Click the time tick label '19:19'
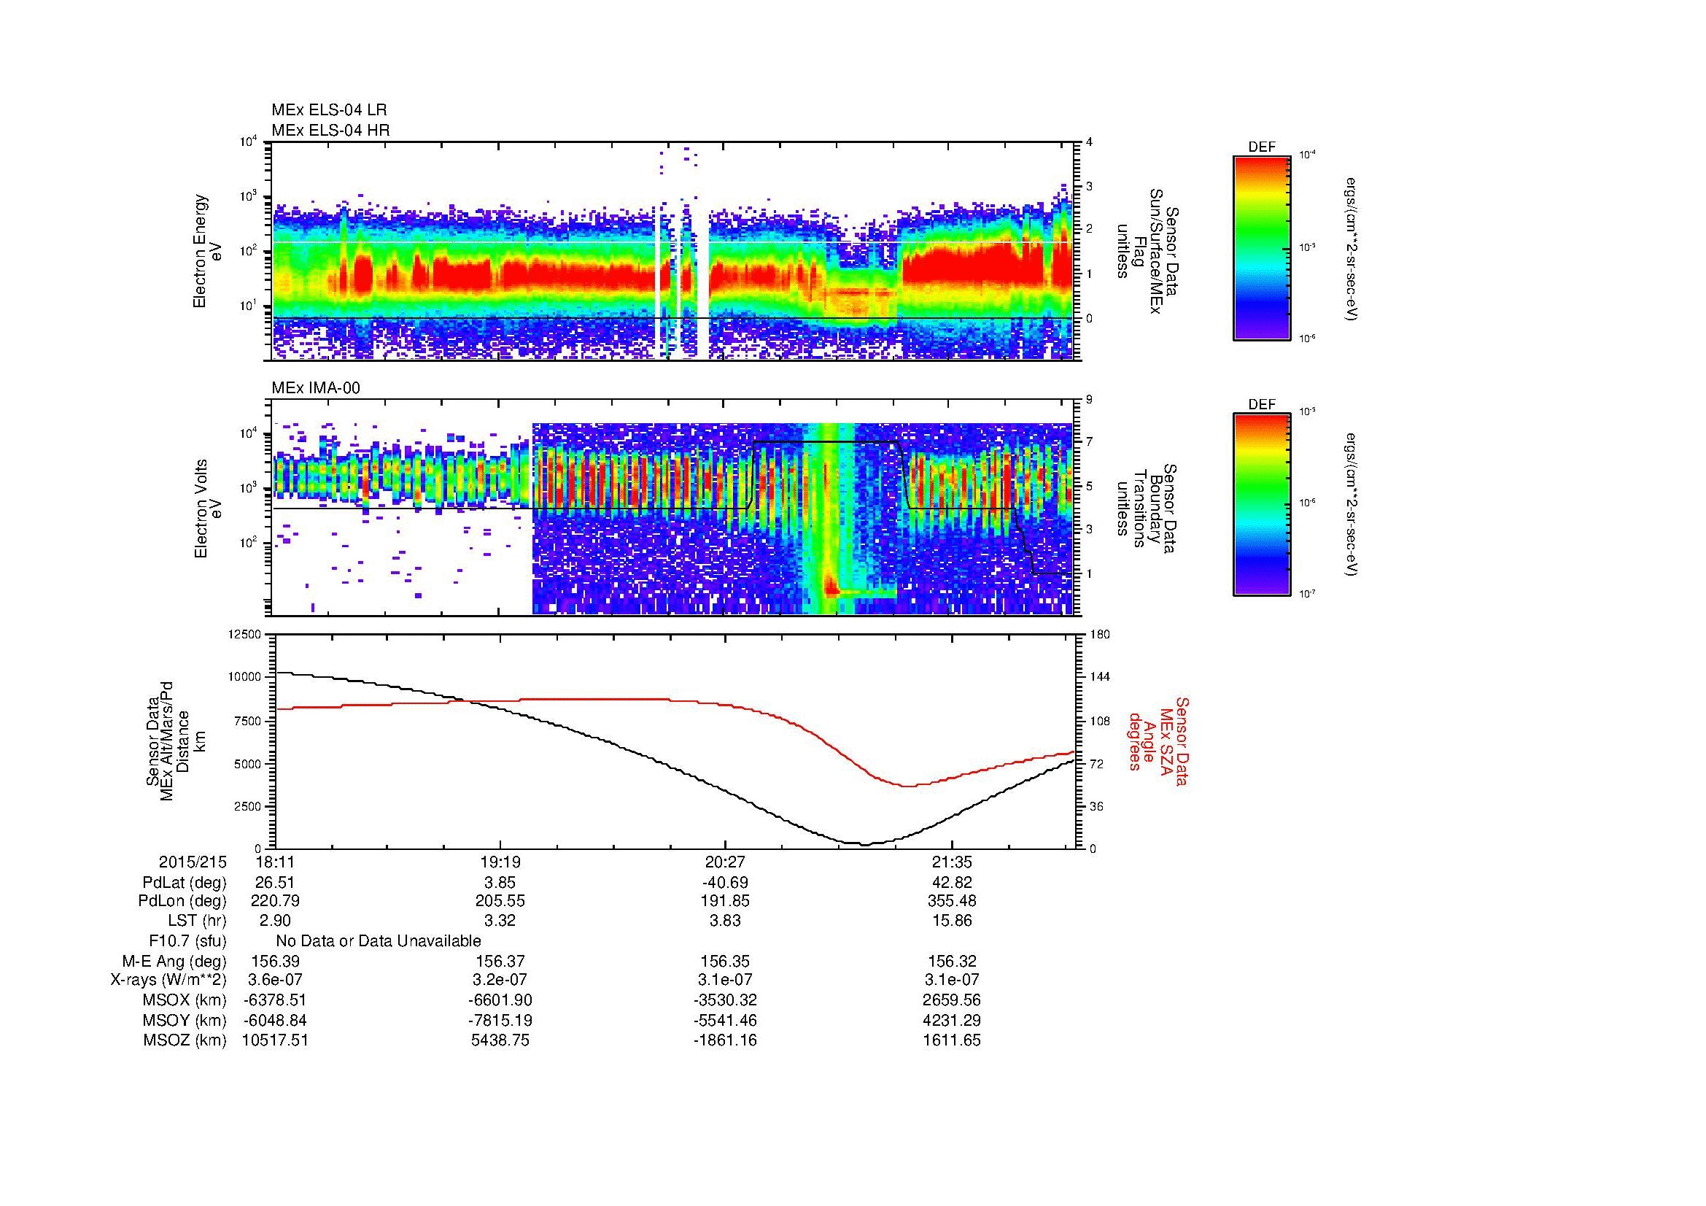Screen dimensions: 1706x1206 (500, 862)
